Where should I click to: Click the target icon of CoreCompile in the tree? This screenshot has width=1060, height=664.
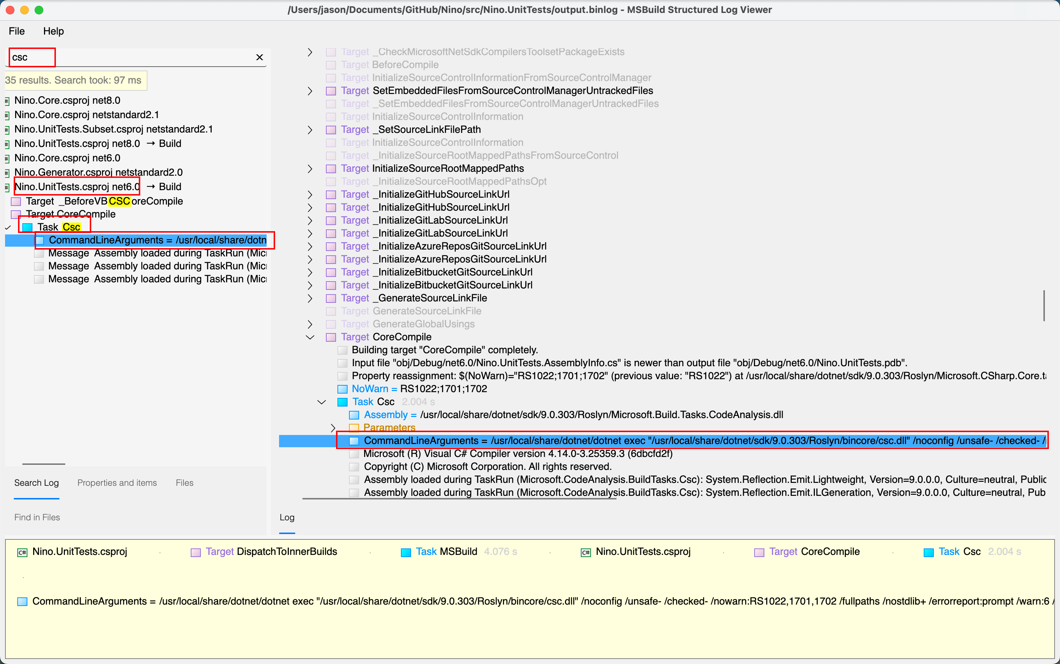click(x=331, y=337)
